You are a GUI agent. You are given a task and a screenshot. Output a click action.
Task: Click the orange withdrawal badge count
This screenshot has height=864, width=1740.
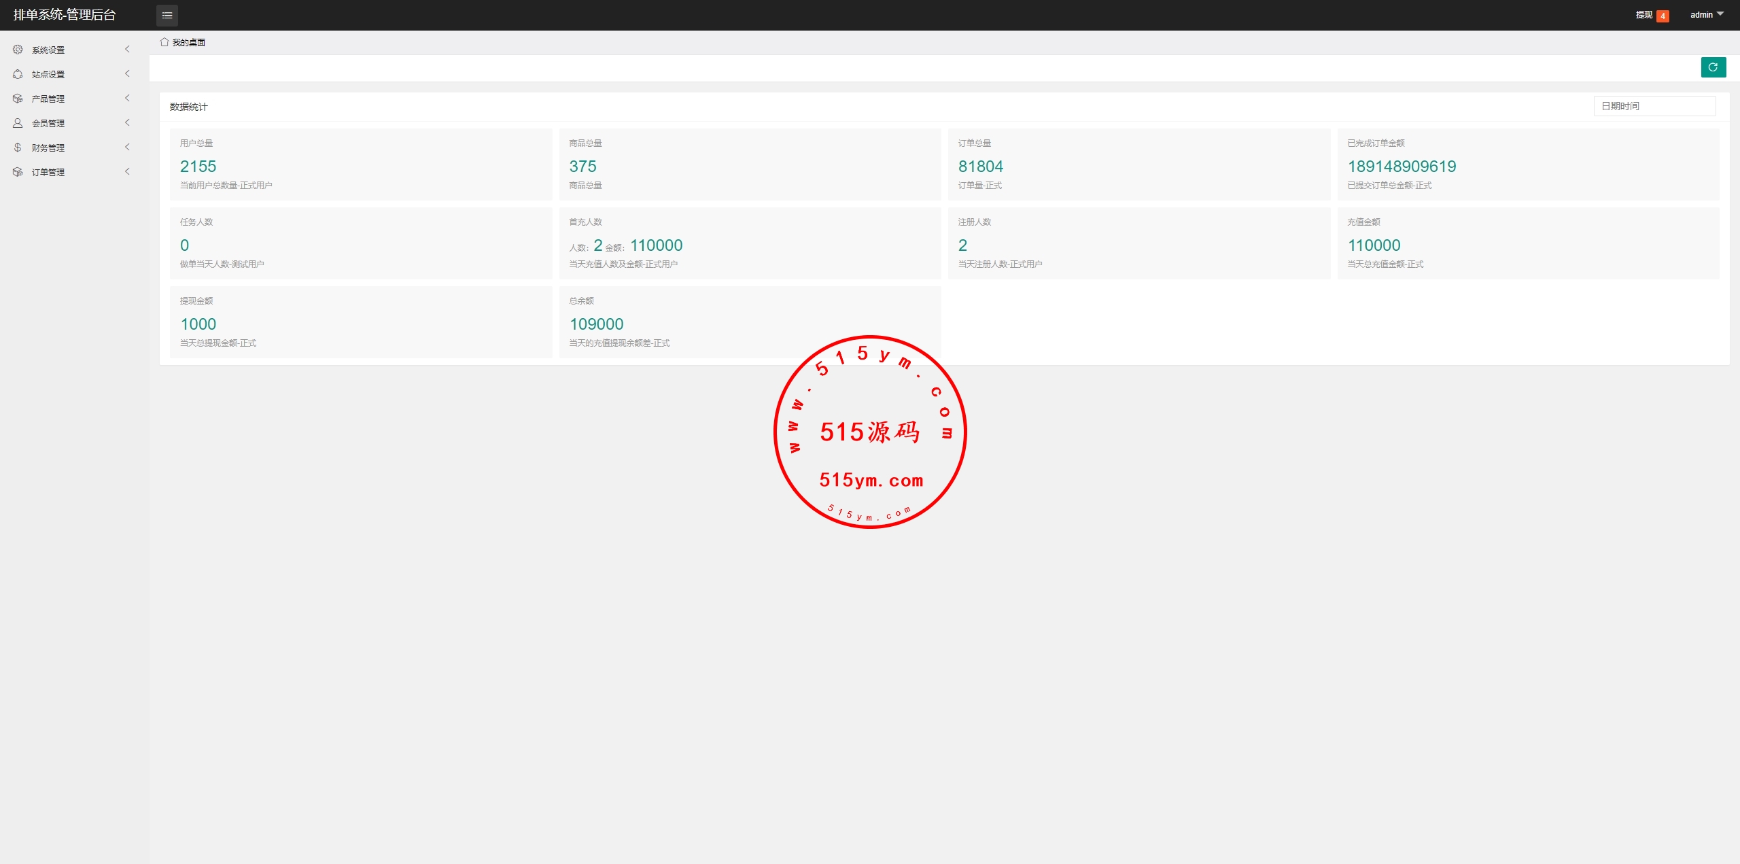(x=1663, y=16)
